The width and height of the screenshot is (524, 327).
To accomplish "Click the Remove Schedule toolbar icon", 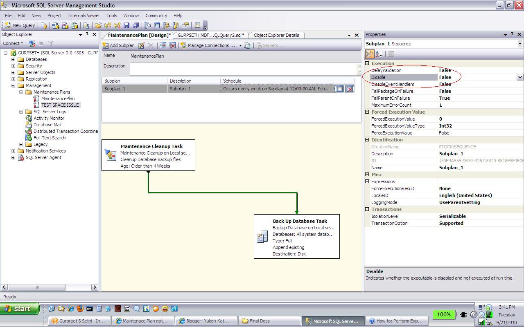I will coord(172,45).
